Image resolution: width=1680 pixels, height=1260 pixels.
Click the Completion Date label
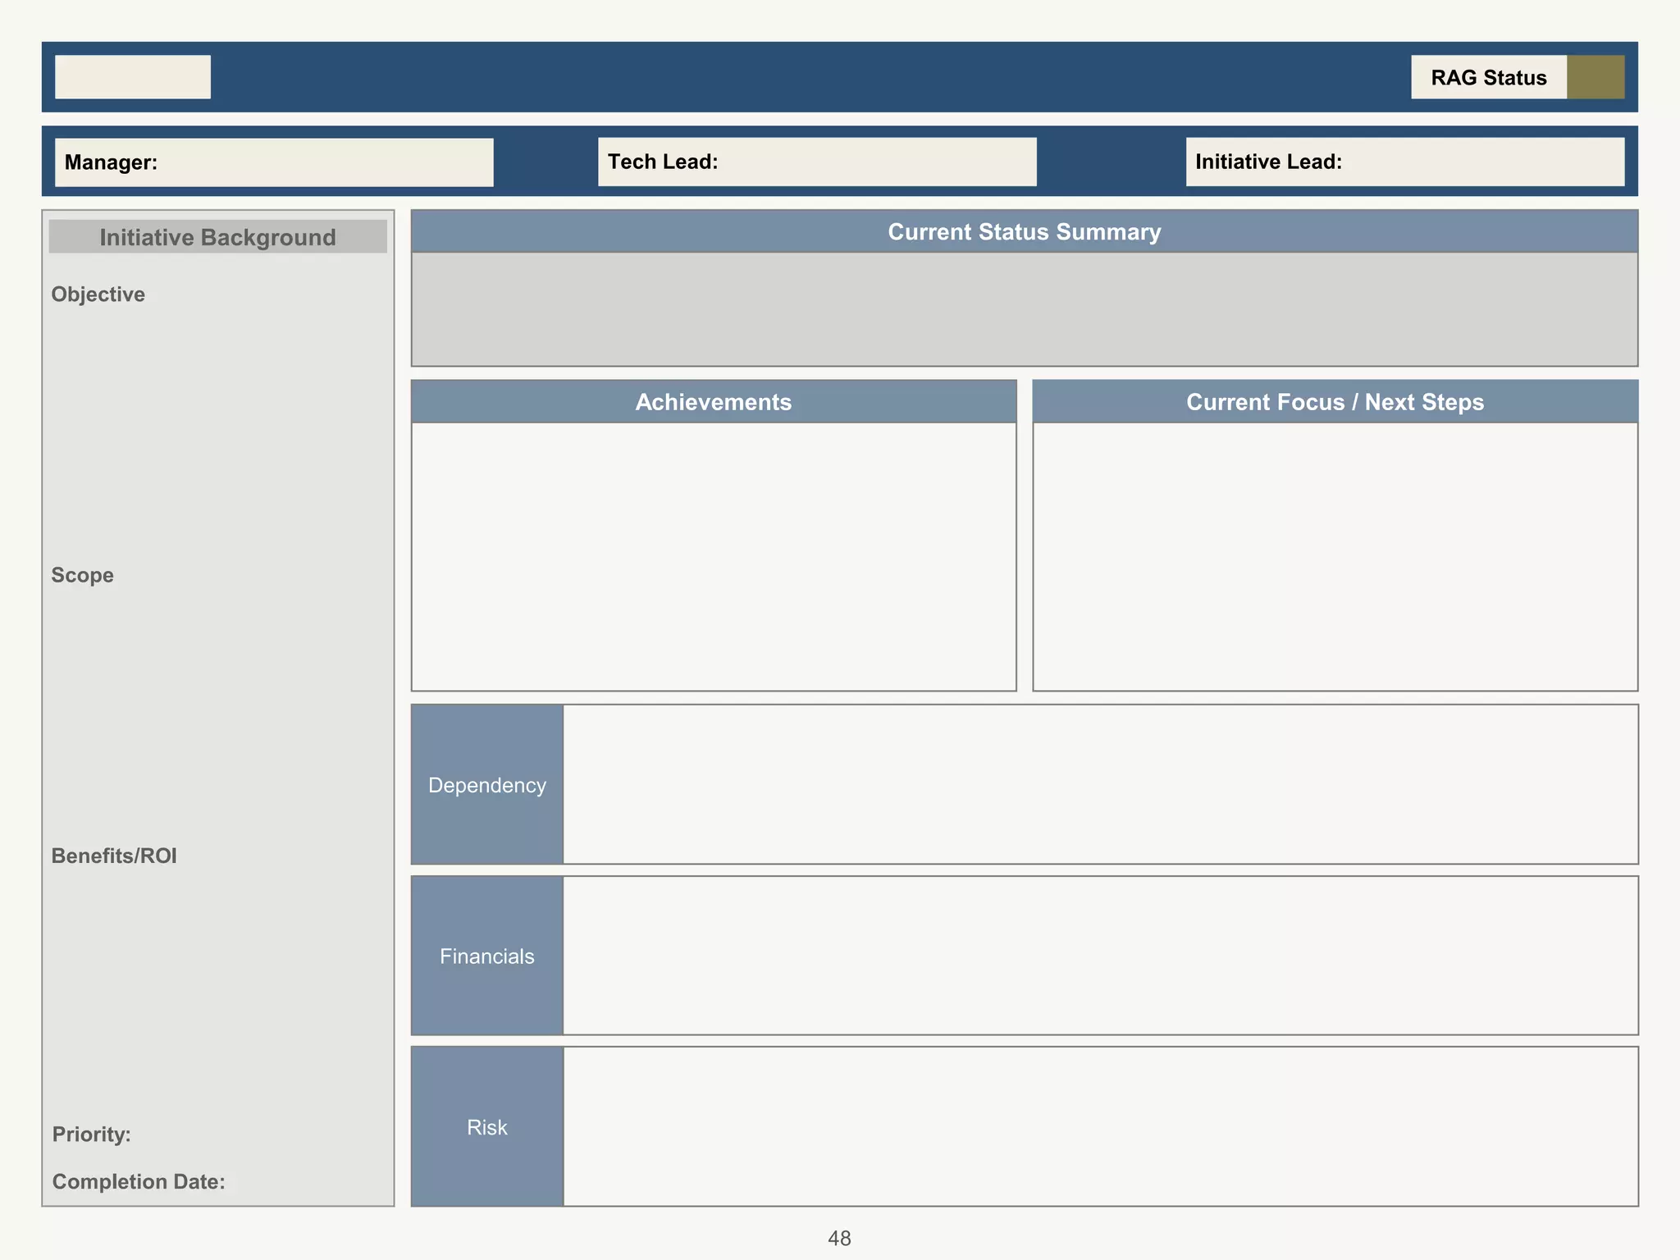point(139,1181)
